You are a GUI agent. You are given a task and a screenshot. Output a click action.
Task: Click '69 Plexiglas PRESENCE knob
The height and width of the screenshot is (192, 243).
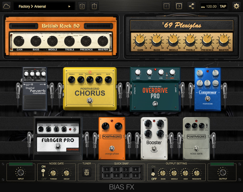click(207, 41)
